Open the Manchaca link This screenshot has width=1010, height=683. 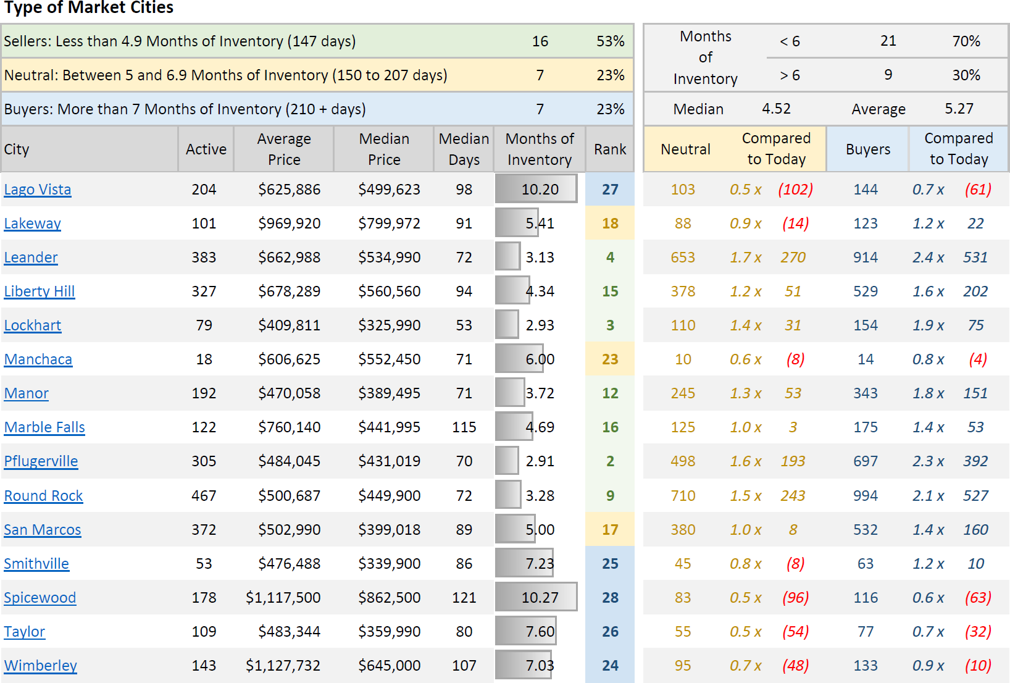click(38, 359)
